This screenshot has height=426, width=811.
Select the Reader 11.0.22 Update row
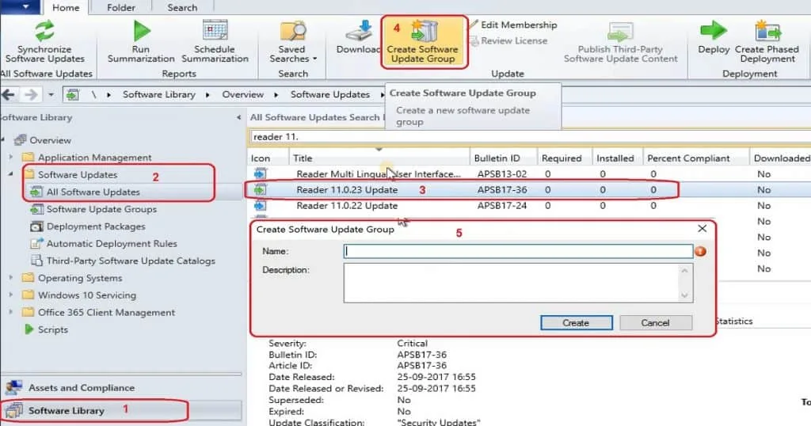click(x=347, y=206)
